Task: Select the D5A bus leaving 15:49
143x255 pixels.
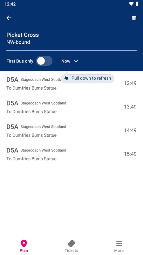Action: click(x=71, y=154)
